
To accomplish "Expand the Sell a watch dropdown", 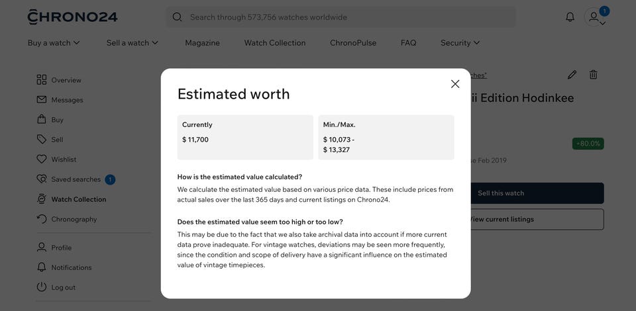I will click(x=132, y=43).
